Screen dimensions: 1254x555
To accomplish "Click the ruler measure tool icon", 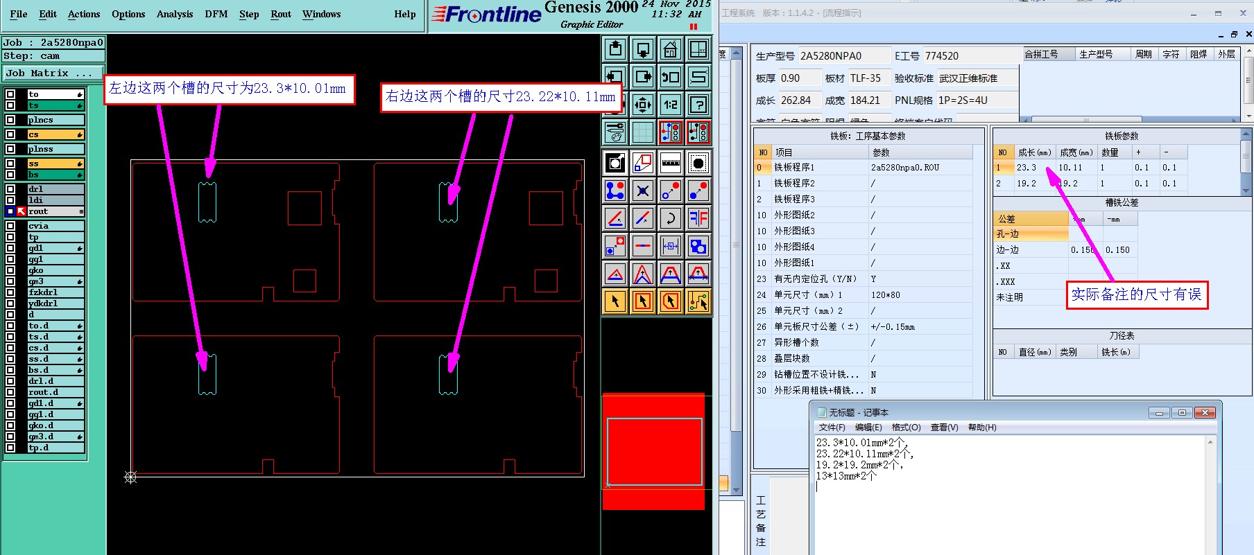I will tap(670, 164).
